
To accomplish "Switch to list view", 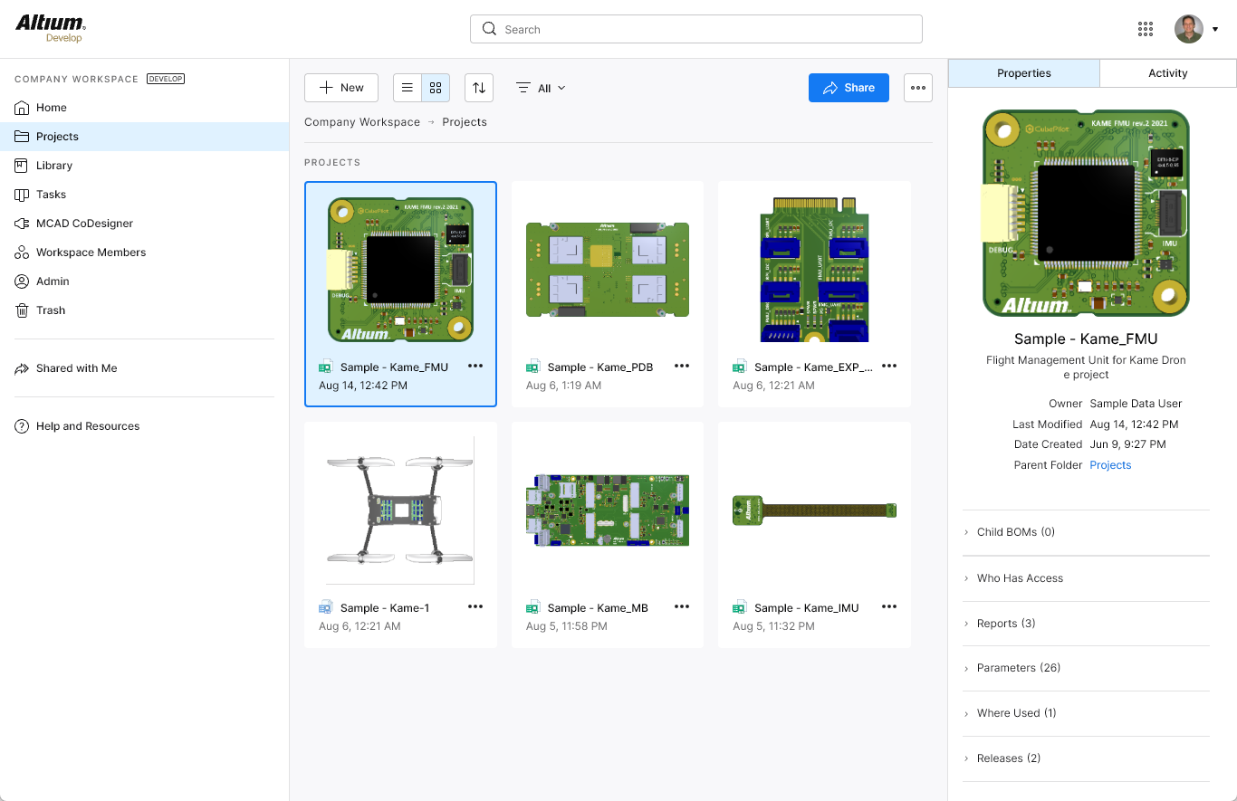I will 408,88.
